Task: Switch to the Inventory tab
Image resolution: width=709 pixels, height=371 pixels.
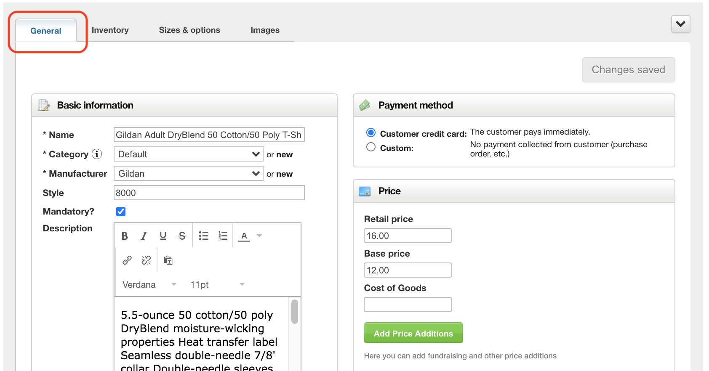Action: [x=110, y=30]
